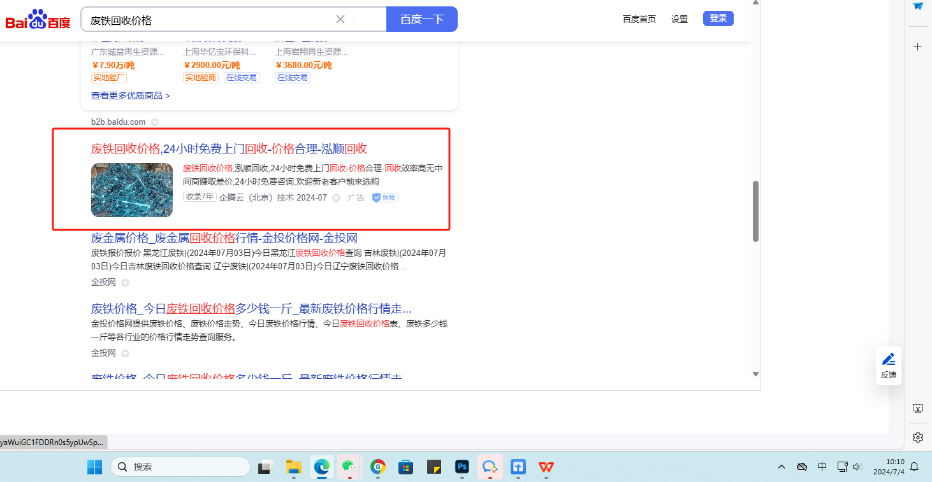
Task: Open the dropdown arrow next to 金投网
Action: [125, 282]
